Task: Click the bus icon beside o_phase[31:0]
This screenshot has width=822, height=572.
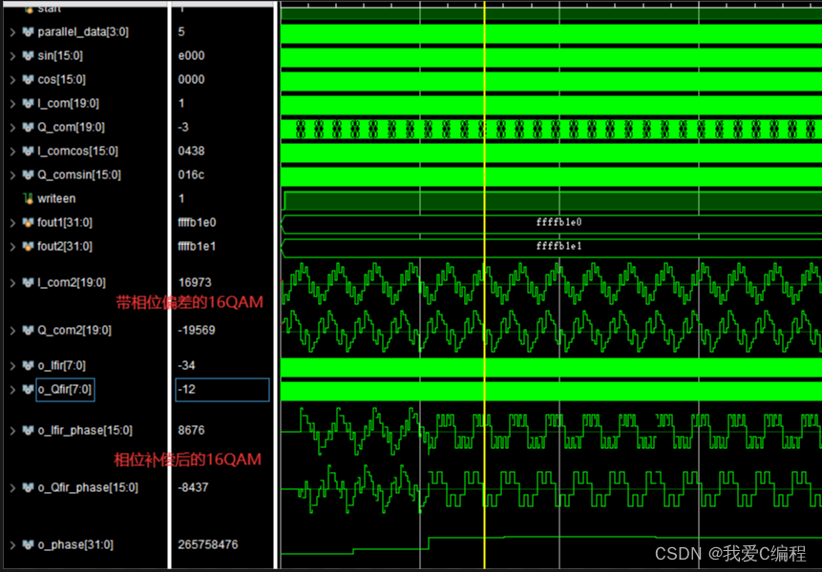Action: point(28,544)
